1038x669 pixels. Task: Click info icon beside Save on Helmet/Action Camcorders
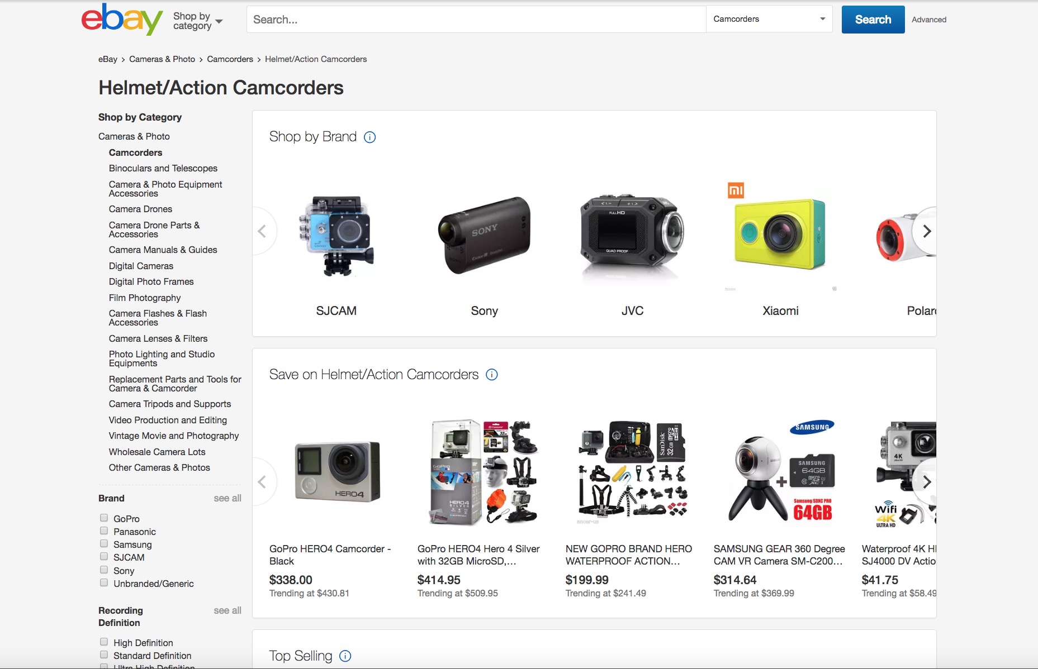[x=492, y=375]
